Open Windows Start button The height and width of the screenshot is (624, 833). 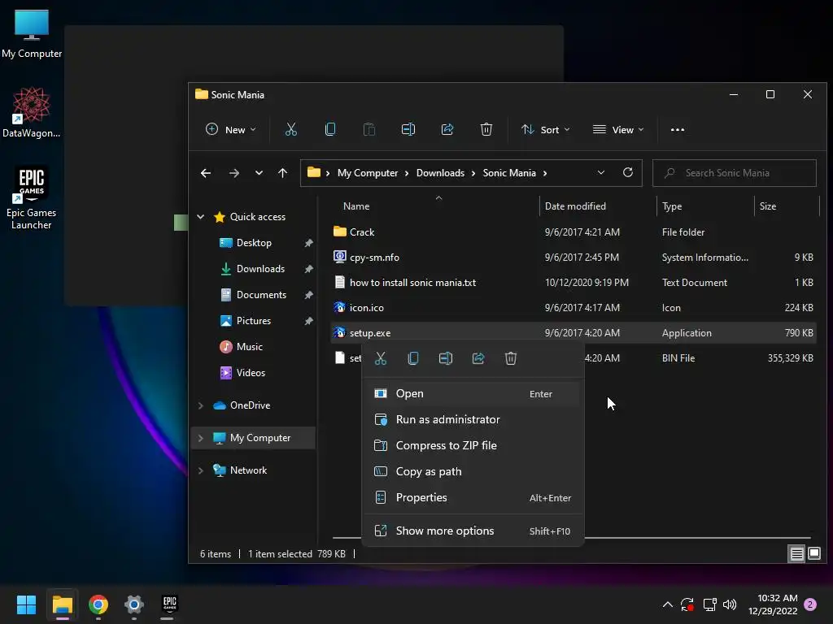pos(26,604)
